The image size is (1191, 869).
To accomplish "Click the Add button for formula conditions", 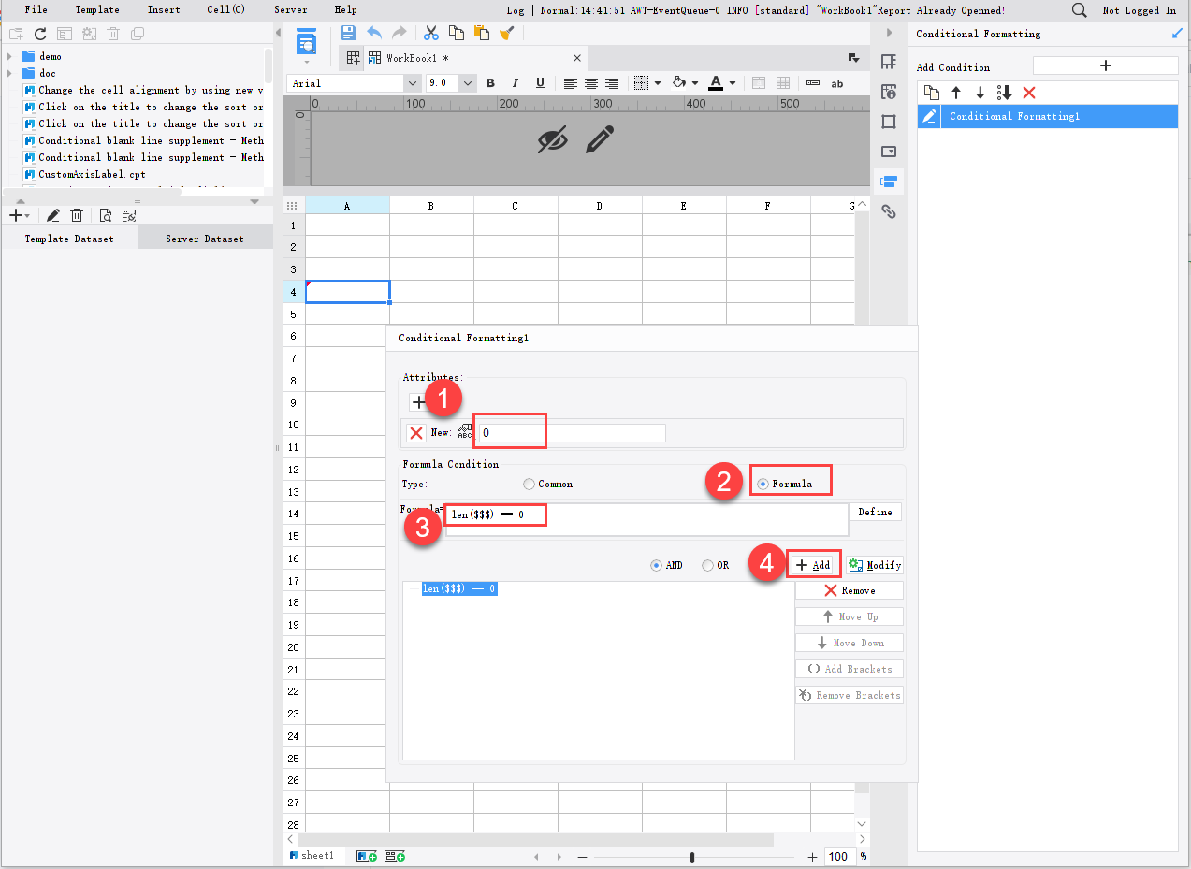I will point(813,564).
